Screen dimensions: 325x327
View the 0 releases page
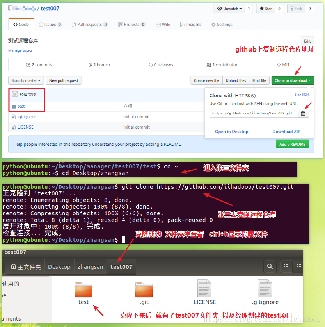click(161, 65)
